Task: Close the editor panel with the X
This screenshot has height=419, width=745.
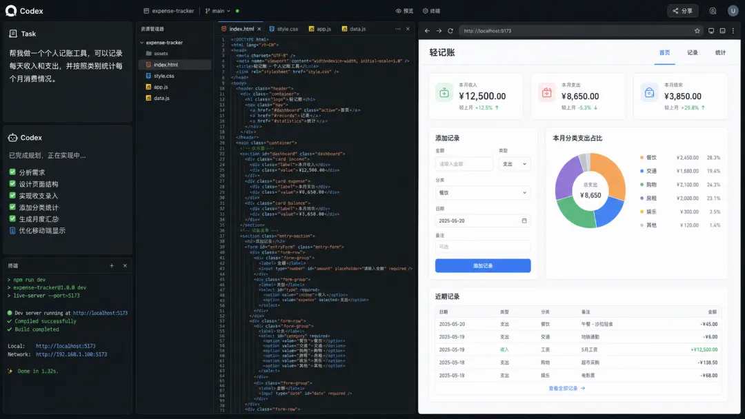Action: (x=408, y=29)
